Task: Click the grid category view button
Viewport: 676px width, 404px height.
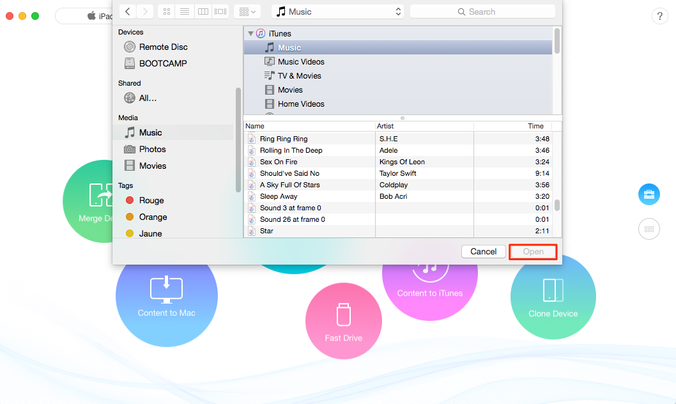Action: pos(649,229)
